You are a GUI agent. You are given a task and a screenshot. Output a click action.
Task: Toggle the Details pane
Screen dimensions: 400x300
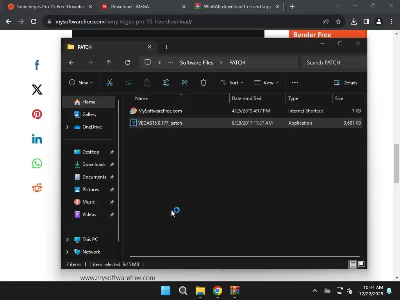pyautogui.click(x=346, y=83)
